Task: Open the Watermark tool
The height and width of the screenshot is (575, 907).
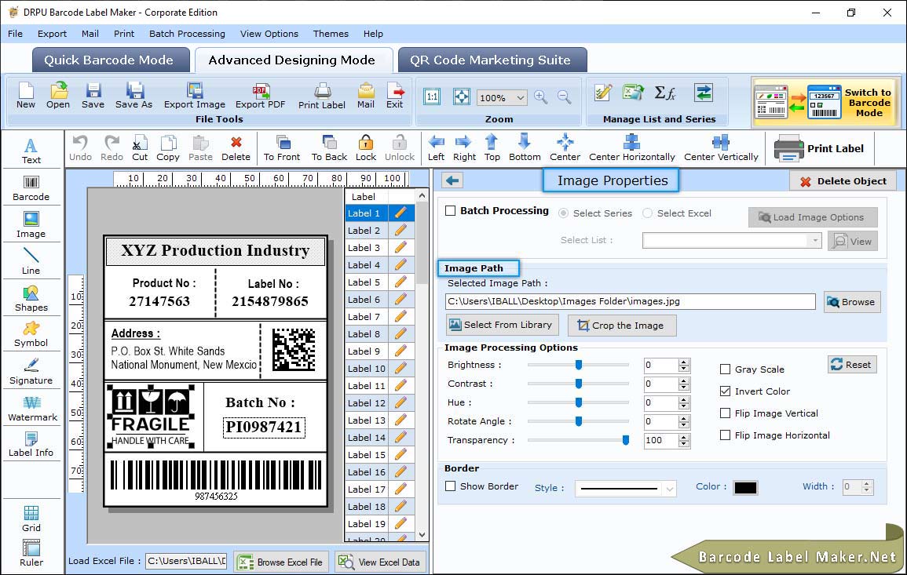Action: 31,408
